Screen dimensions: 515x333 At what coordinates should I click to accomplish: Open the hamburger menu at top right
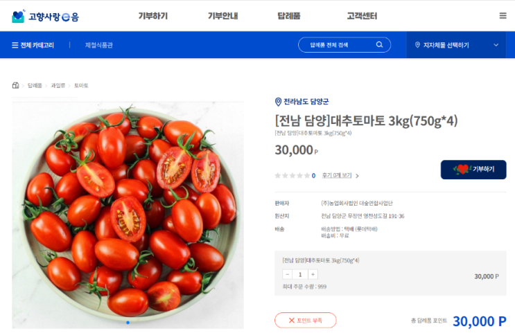point(503,16)
